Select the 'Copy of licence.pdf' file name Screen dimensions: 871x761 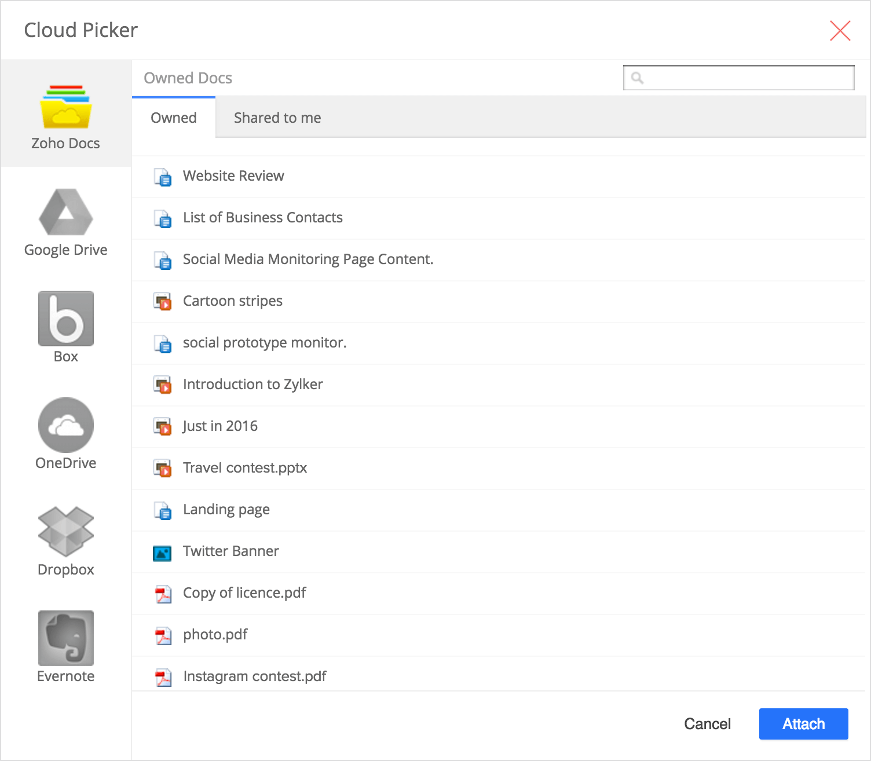pos(244,592)
